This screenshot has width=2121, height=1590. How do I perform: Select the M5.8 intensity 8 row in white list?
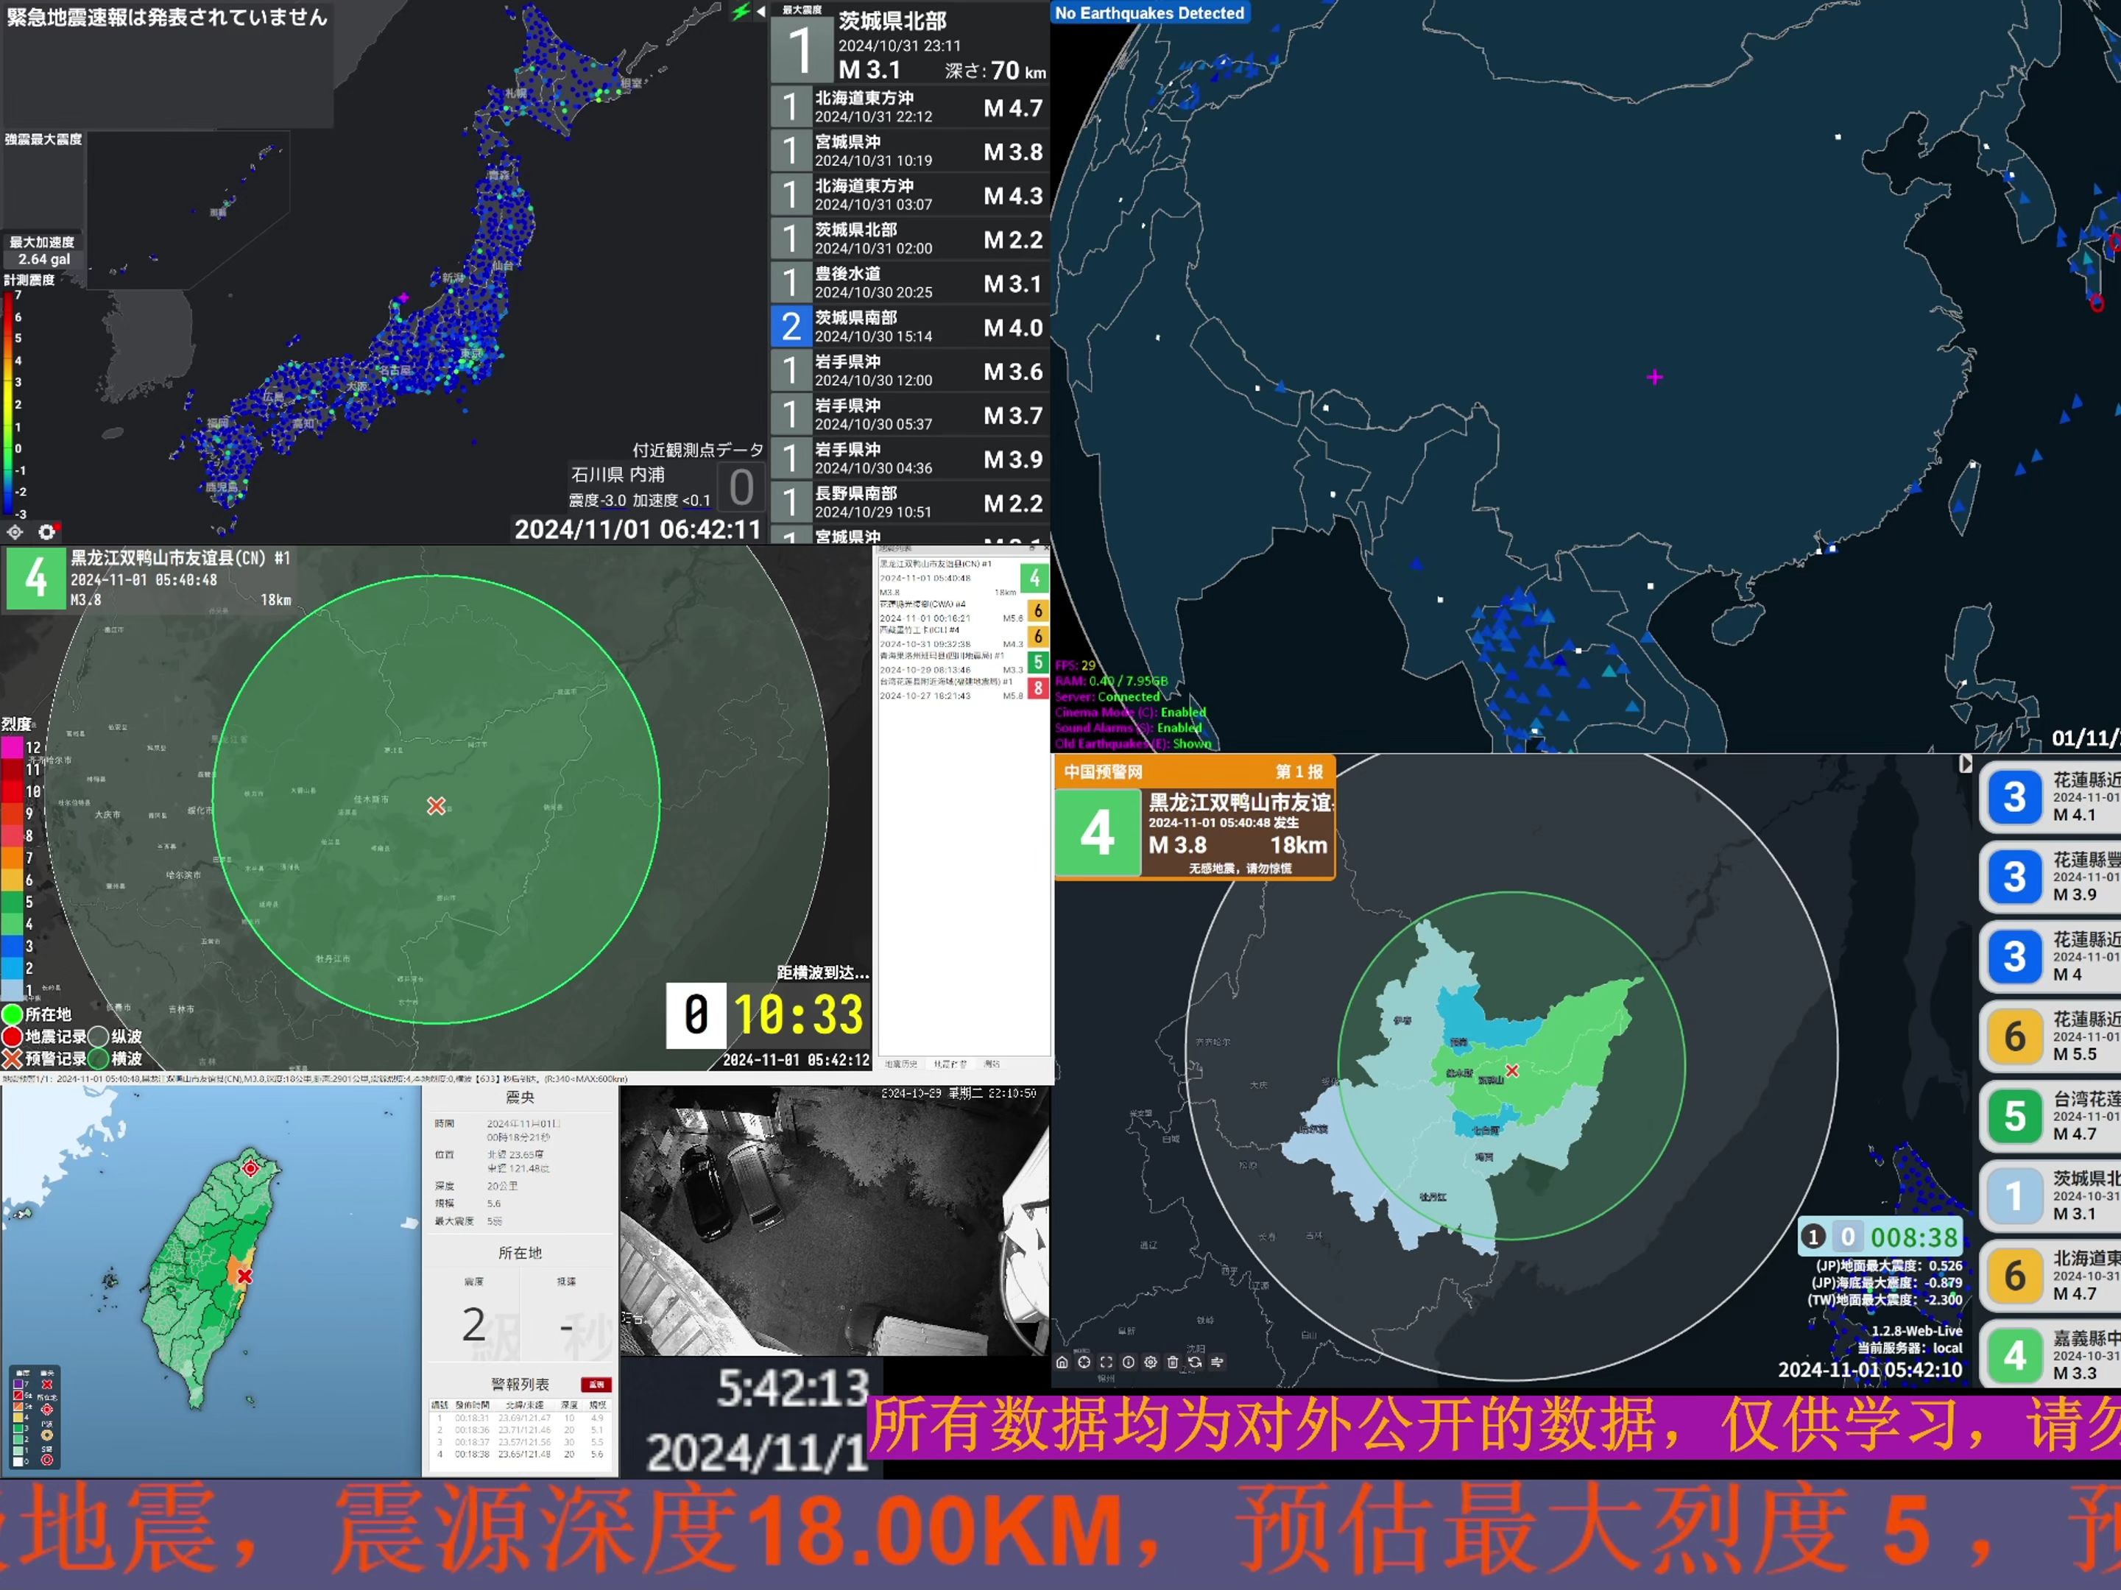point(963,688)
